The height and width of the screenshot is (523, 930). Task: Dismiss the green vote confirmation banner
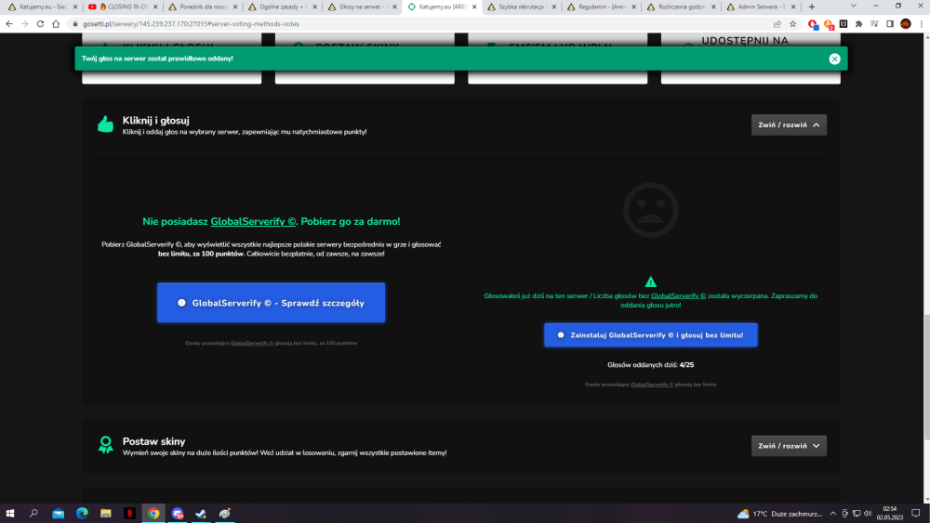834,59
